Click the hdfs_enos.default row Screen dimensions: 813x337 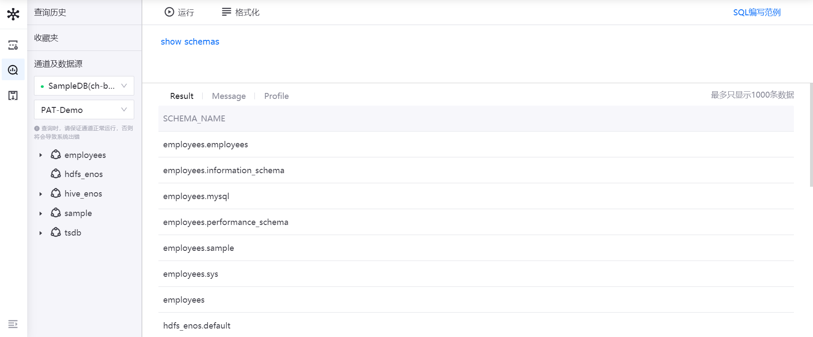click(x=476, y=325)
